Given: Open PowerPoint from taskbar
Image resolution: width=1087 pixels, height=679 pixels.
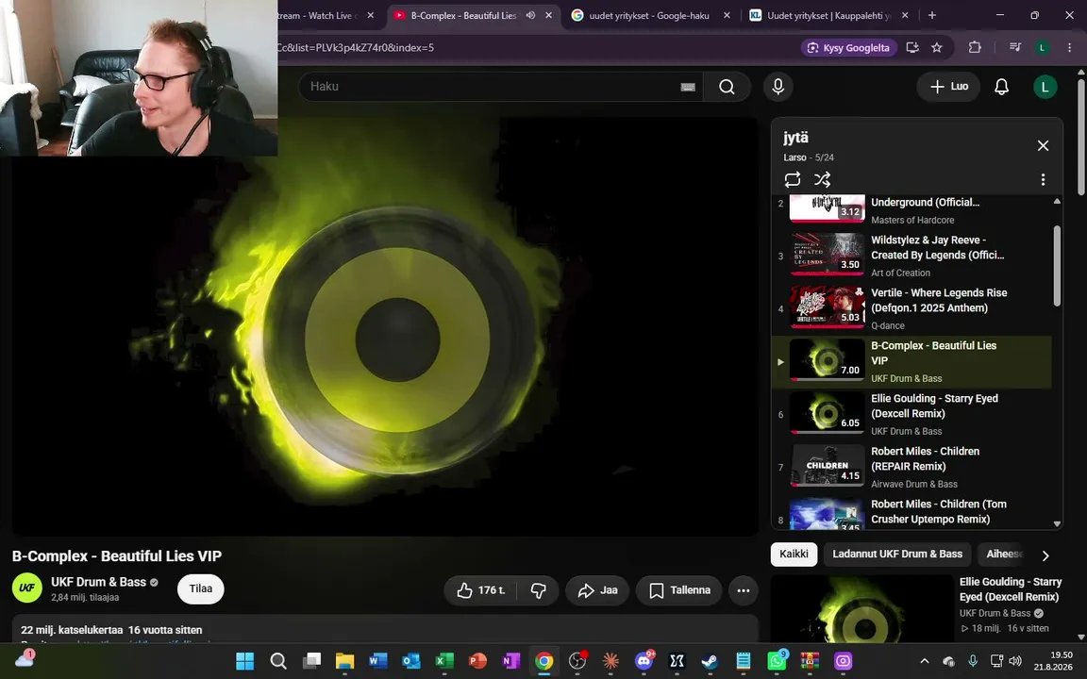Looking at the screenshot, I should pos(477,661).
